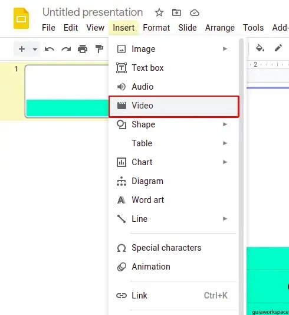Screen dimensions: 289x315
Task: Click the Text box icon
Action: (x=121, y=68)
